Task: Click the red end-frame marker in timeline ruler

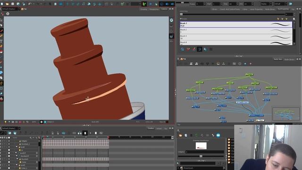Action: point(109,137)
